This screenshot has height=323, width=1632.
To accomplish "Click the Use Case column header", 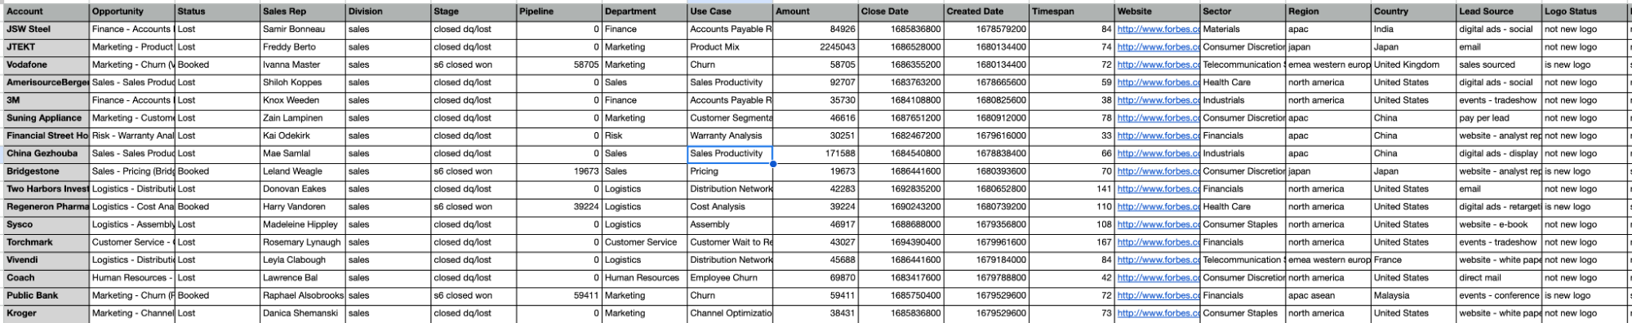I will (730, 11).
